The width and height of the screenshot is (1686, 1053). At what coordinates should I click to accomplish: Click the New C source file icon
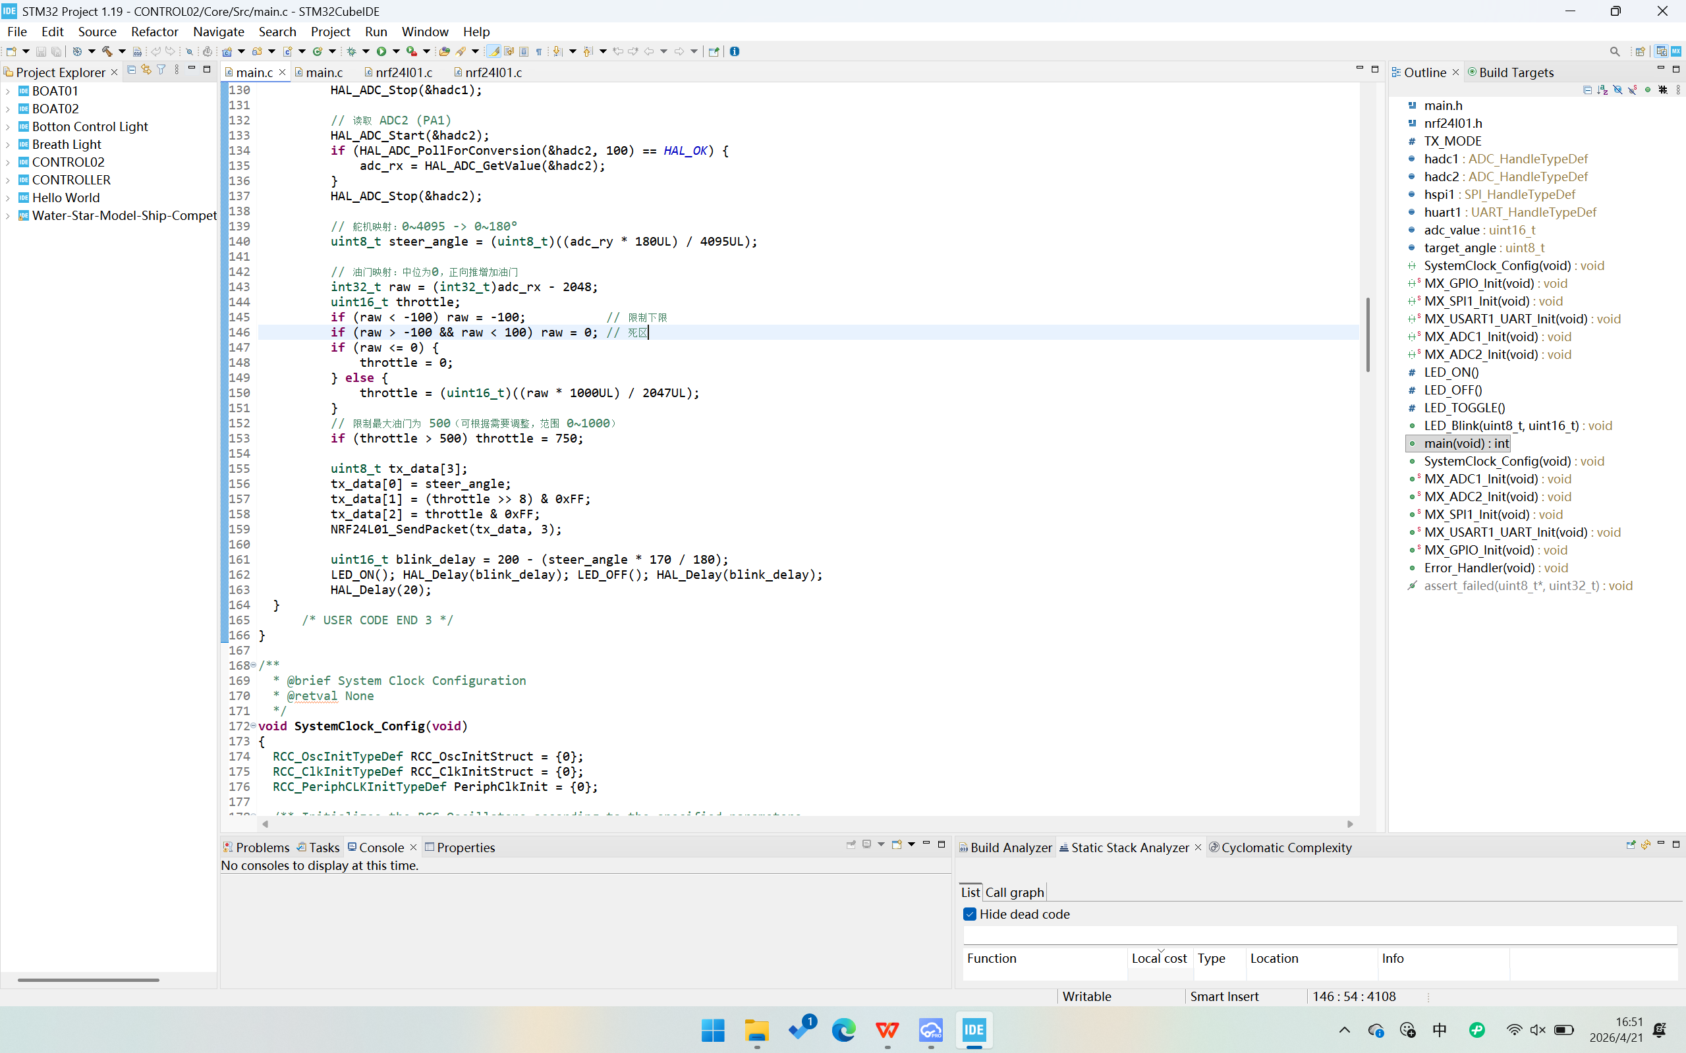[x=287, y=51]
